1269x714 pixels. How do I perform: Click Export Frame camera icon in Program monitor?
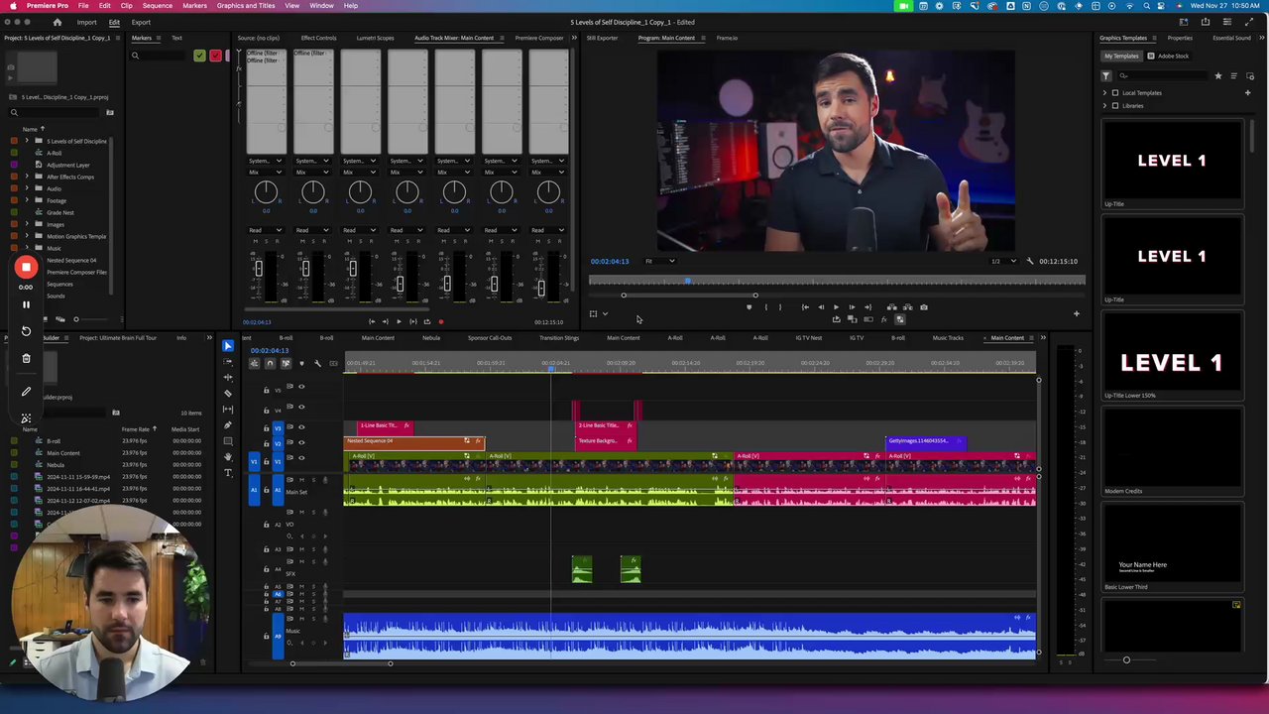[923, 307]
